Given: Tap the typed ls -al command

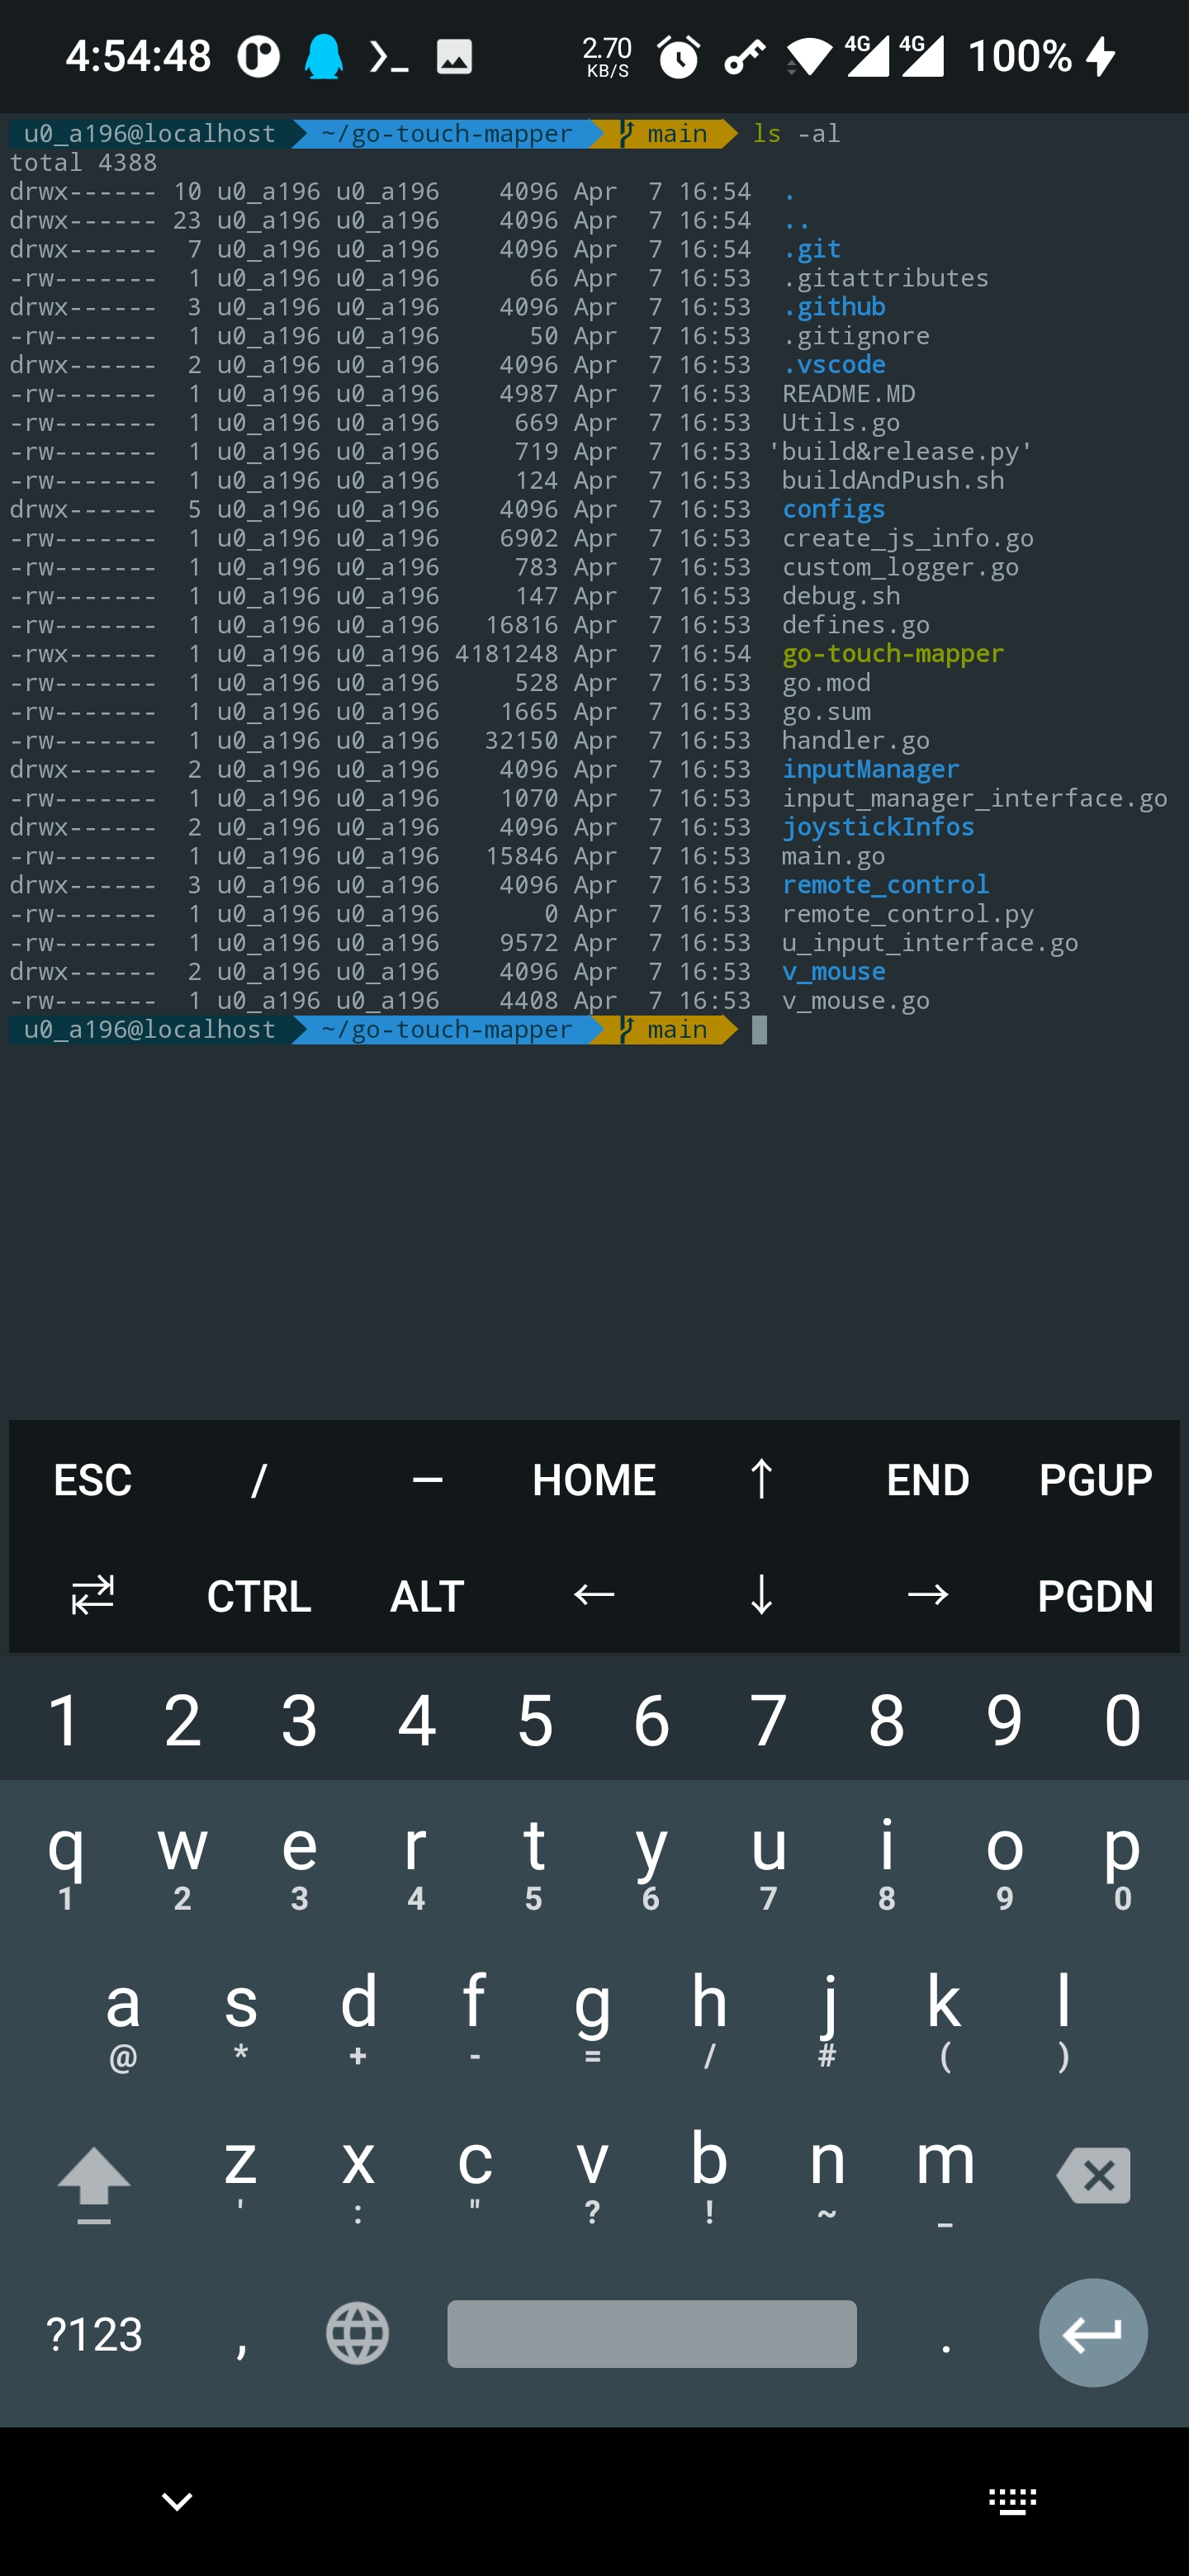Looking at the screenshot, I should click(x=796, y=133).
